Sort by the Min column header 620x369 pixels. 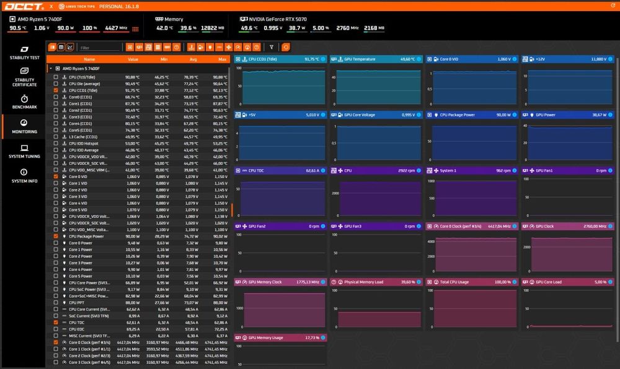point(164,59)
